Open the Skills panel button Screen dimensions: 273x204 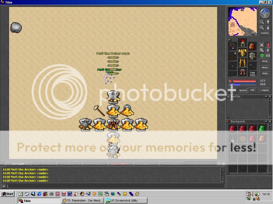coord(232,90)
